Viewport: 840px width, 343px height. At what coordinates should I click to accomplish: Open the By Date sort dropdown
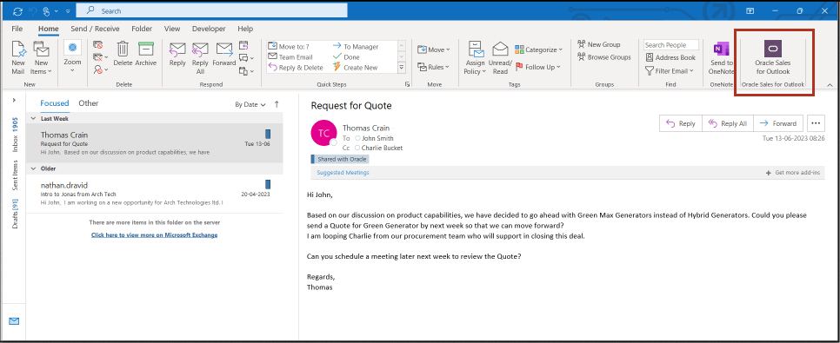(250, 105)
